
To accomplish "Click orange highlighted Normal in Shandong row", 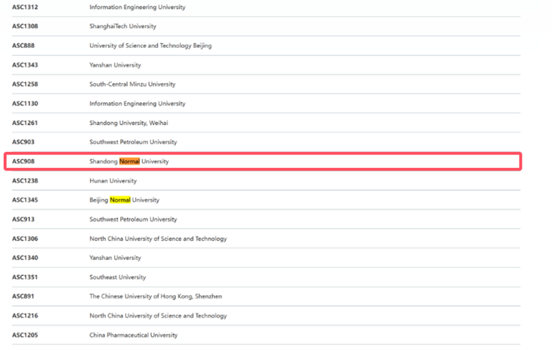I will [x=130, y=162].
